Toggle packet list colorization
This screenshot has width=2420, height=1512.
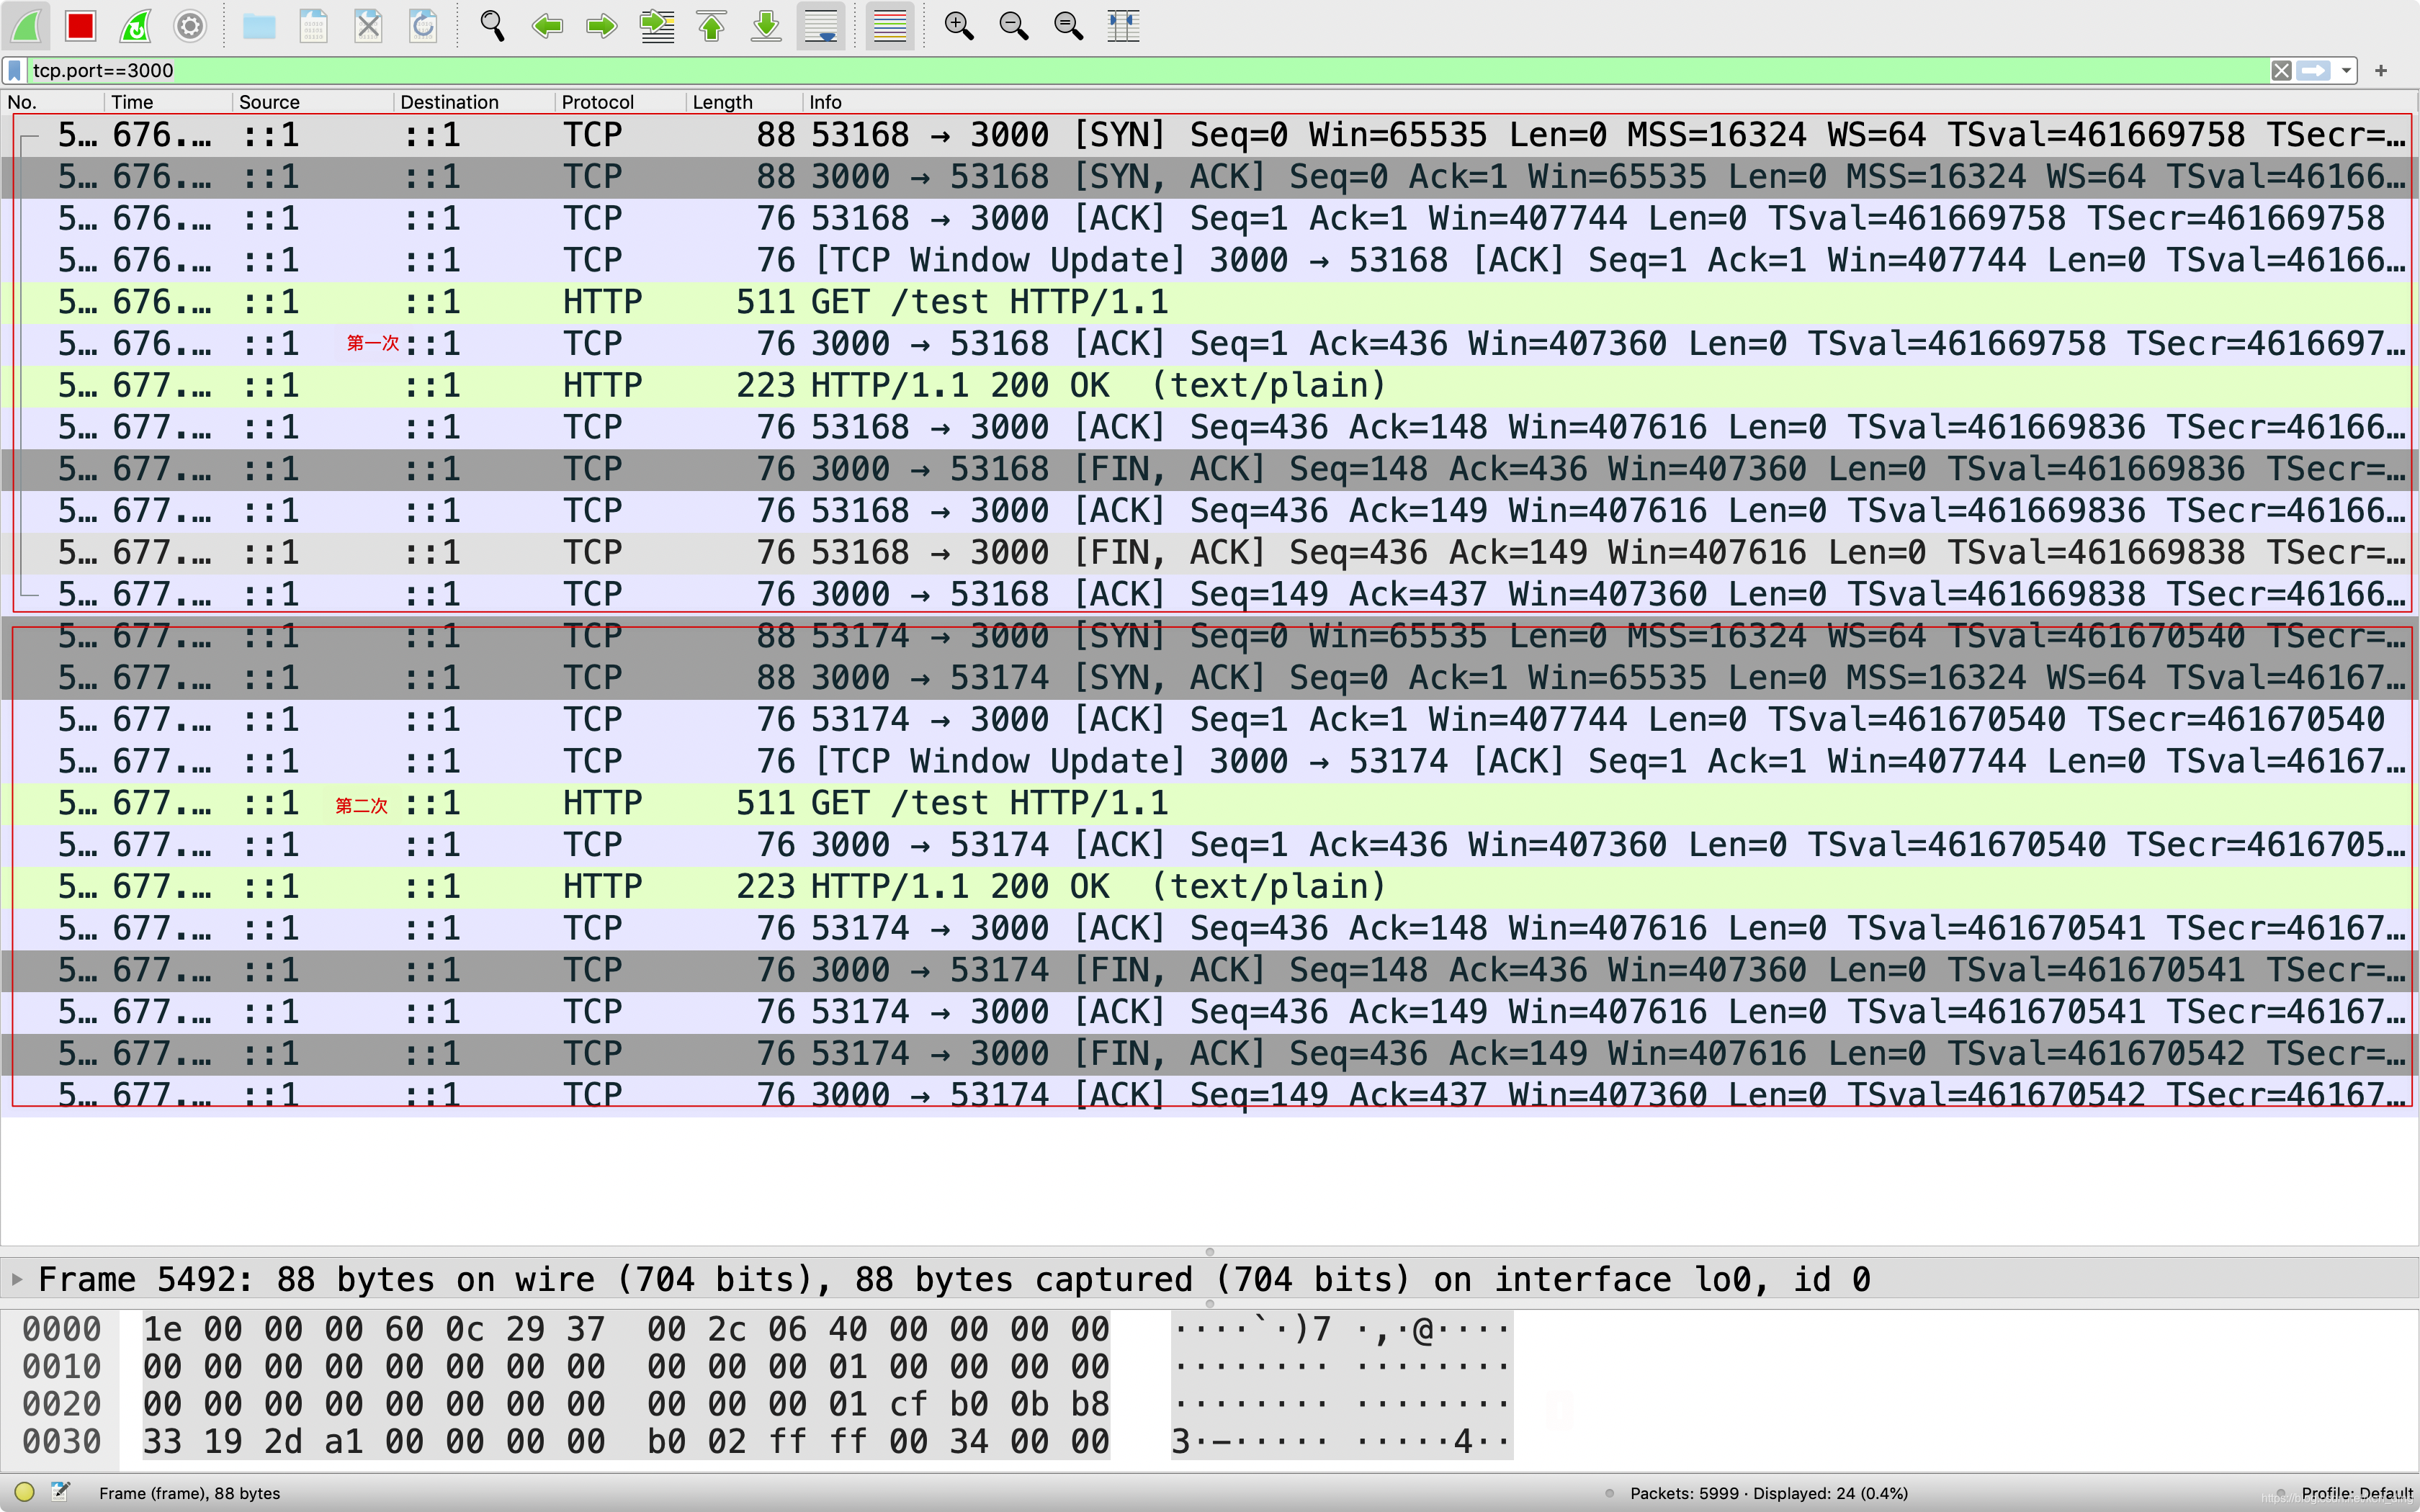click(x=889, y=26)
